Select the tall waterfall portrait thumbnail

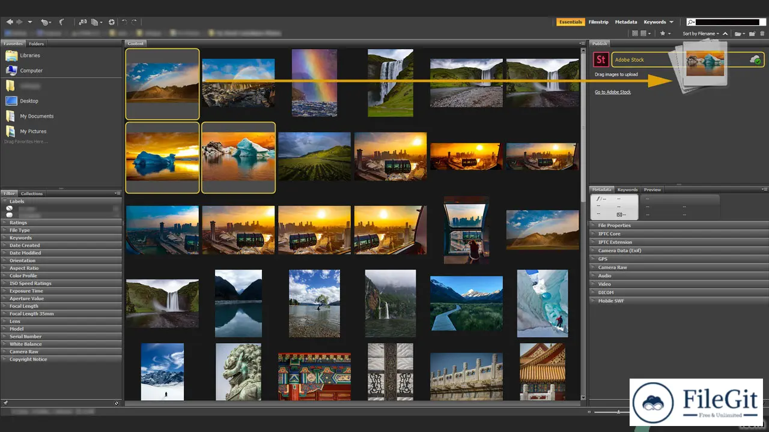coord(391,83)
